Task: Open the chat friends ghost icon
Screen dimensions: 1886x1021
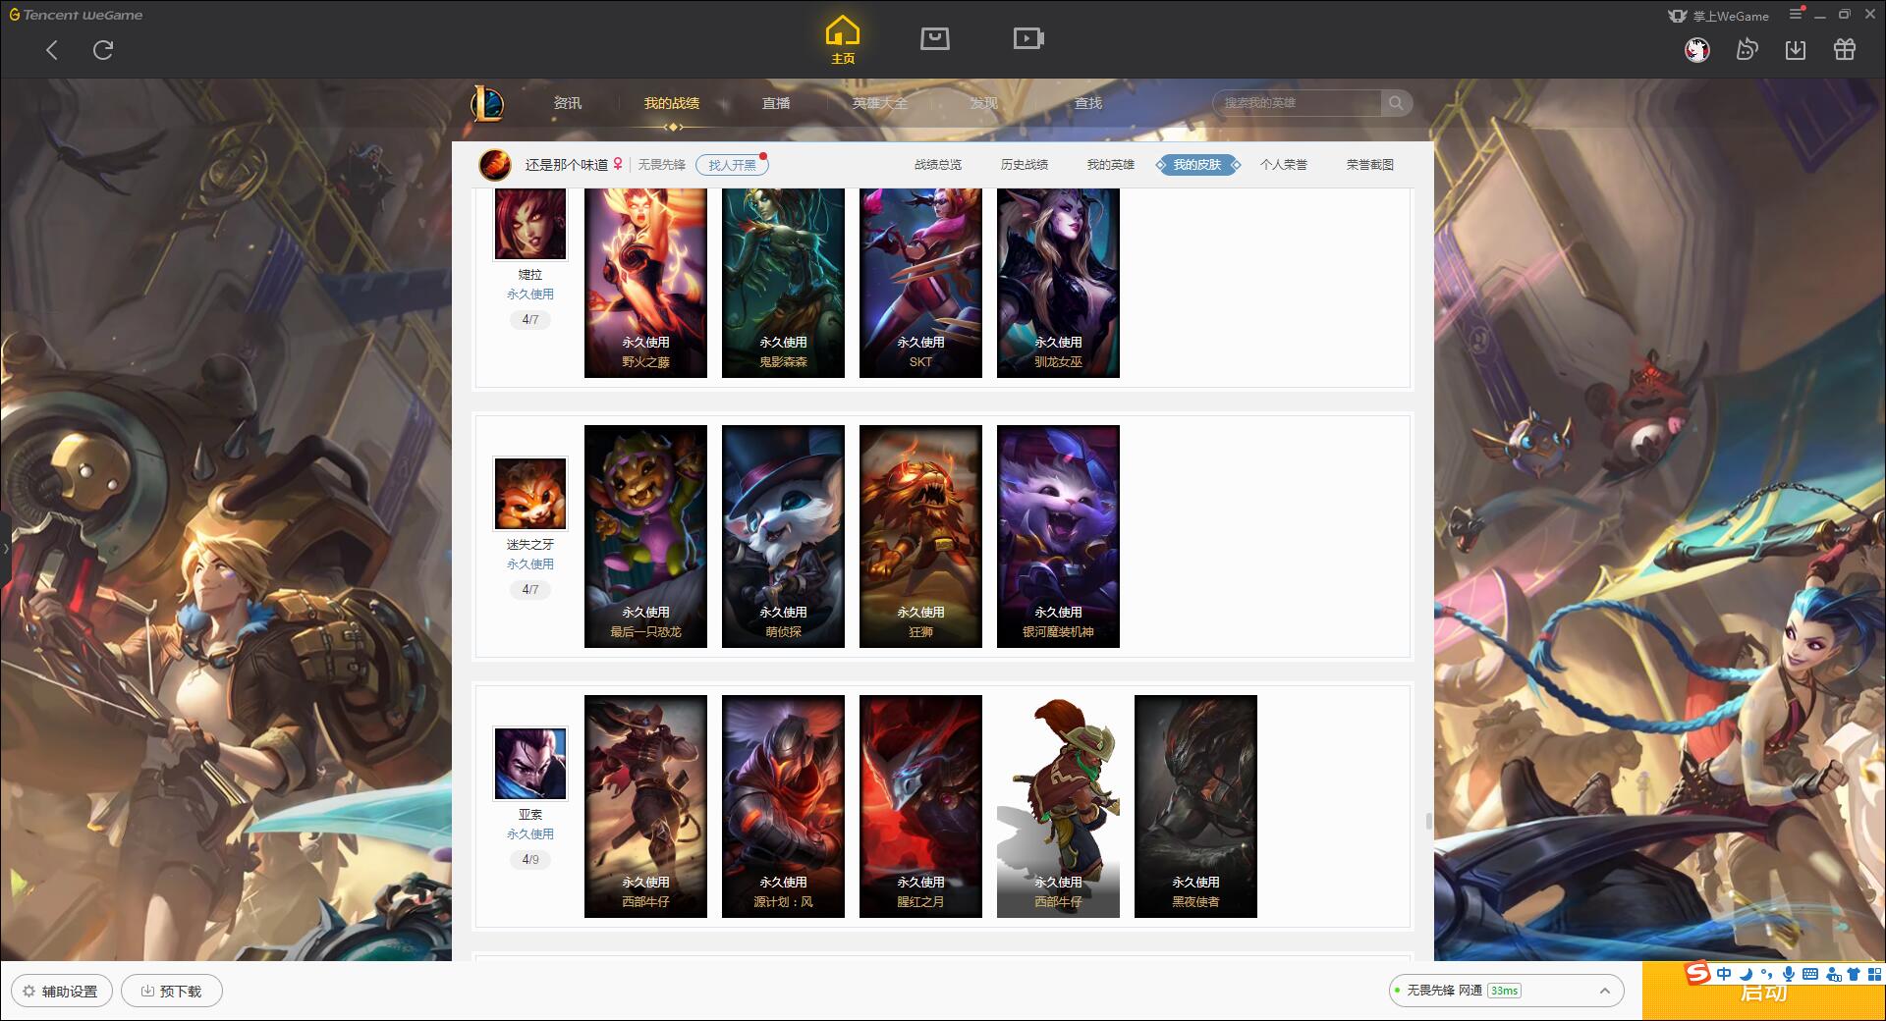Action: 1747,50
